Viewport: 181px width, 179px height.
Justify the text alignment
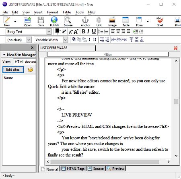pos(128,31)
